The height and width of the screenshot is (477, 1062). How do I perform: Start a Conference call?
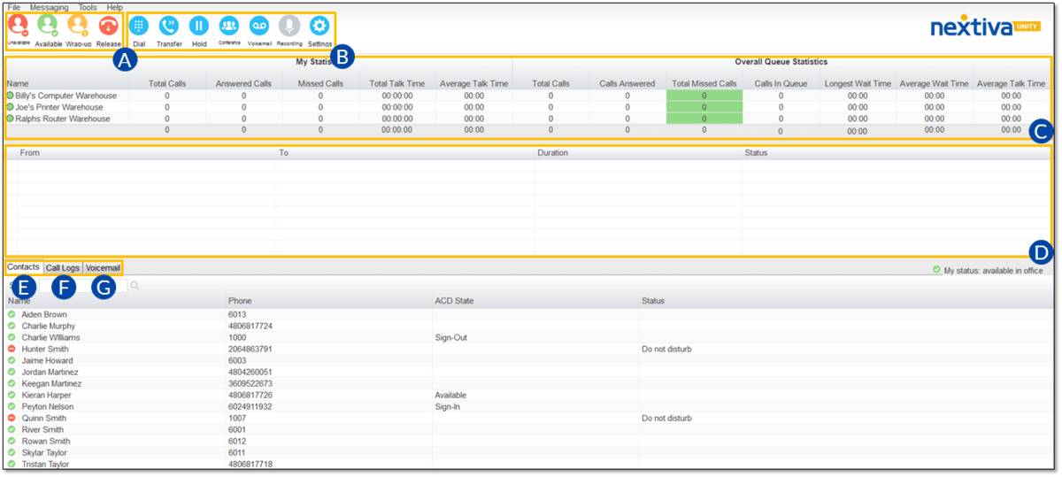[229, 27]
